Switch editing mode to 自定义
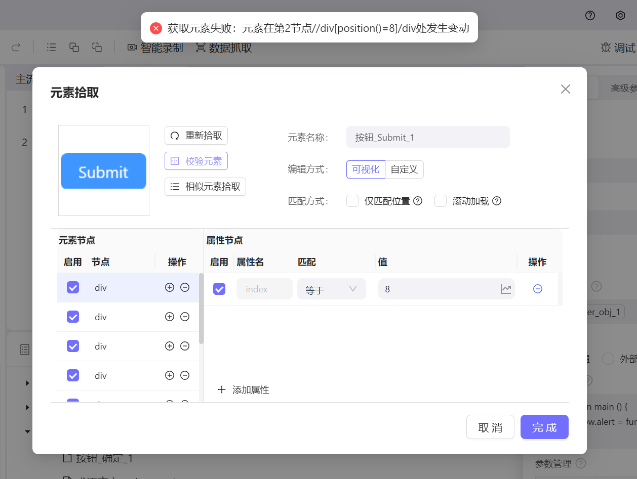The height and width of the screenshot is (479, 637). (404, 169)
